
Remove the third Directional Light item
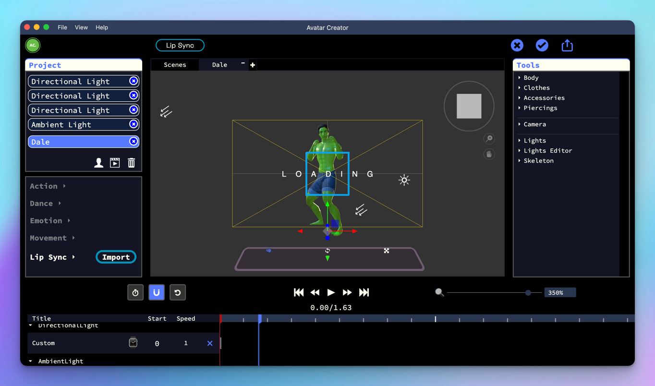(133, 110)
